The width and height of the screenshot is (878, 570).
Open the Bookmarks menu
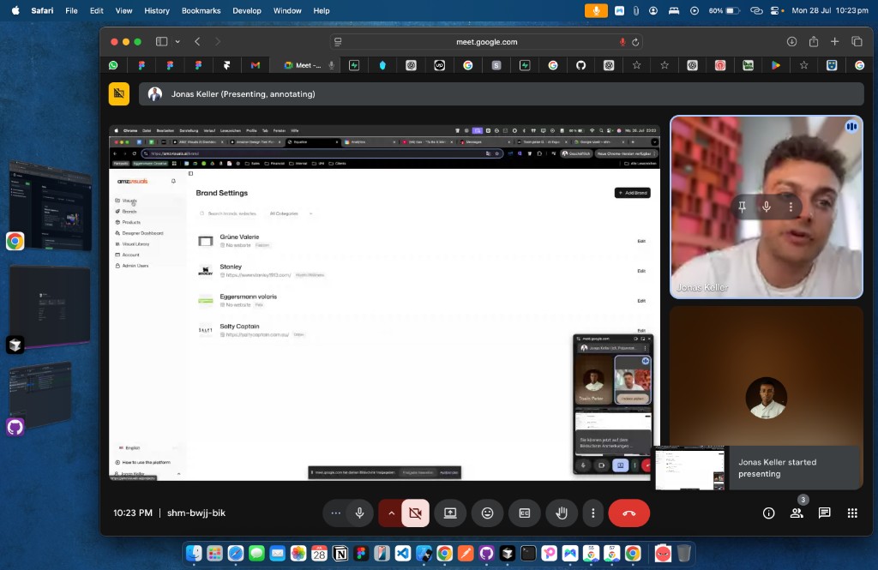201,10
